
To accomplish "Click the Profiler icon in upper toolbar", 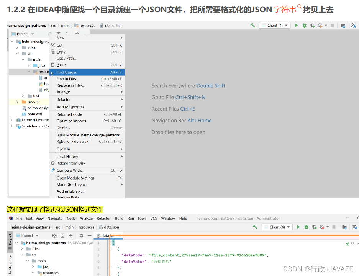I will pyautogui.click(x=320, y=25).
